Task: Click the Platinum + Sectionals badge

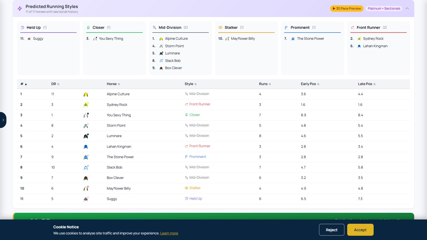Action: point(384,9)
